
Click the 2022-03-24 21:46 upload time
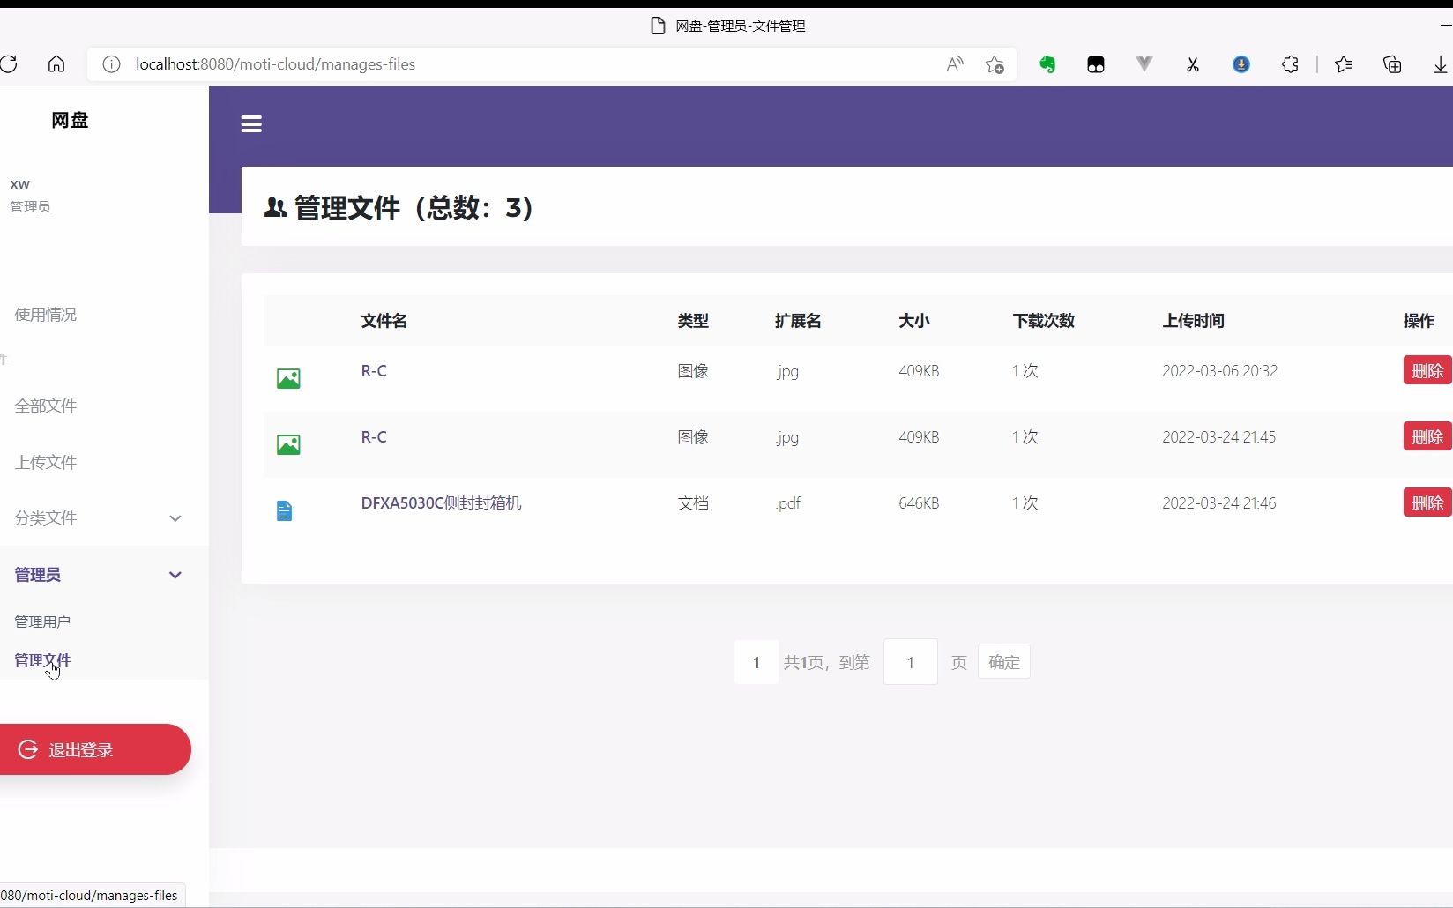(x=1219, y=503)
